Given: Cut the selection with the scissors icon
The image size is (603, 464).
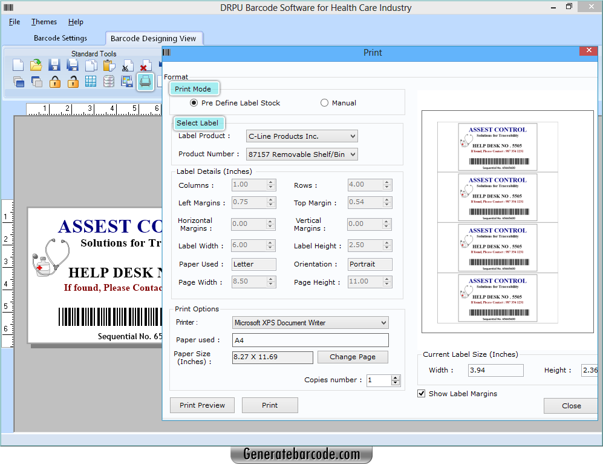Looking at the screenshot, I should pyautogui.click(x=127, y=65).
